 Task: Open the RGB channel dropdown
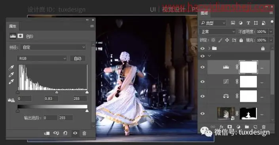[x=42, y=58]
